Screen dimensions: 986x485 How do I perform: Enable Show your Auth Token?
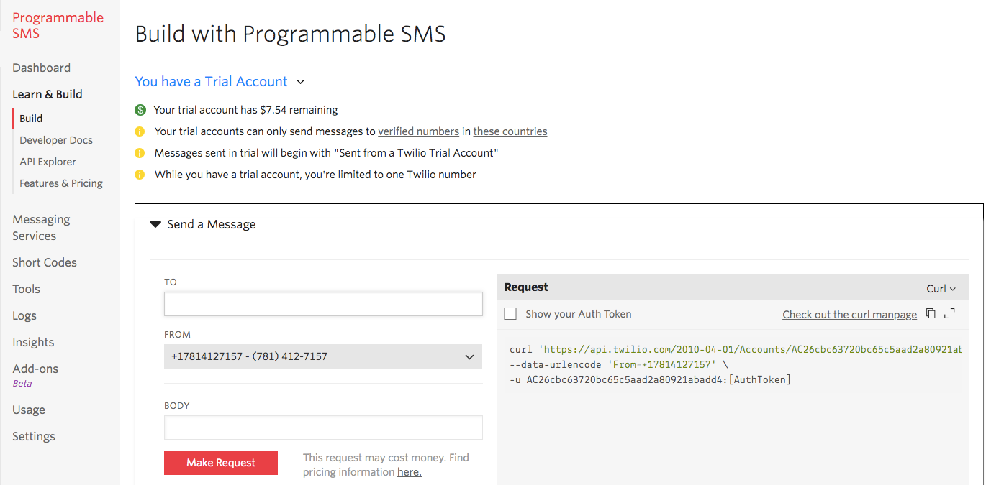point(510,313)
